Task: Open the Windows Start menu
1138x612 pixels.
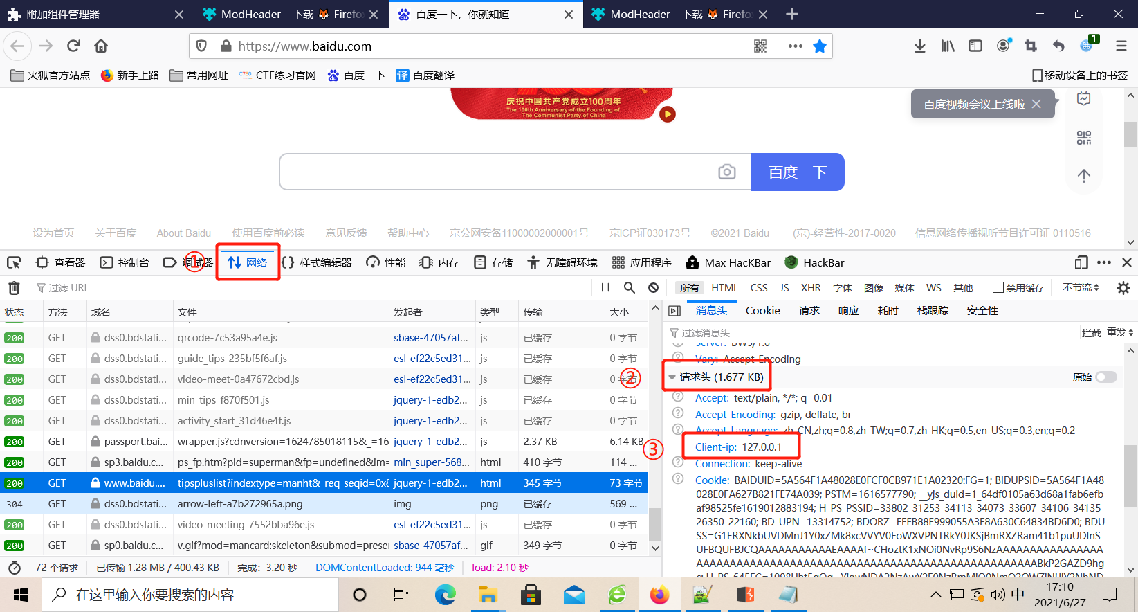Action: point(21,595)
